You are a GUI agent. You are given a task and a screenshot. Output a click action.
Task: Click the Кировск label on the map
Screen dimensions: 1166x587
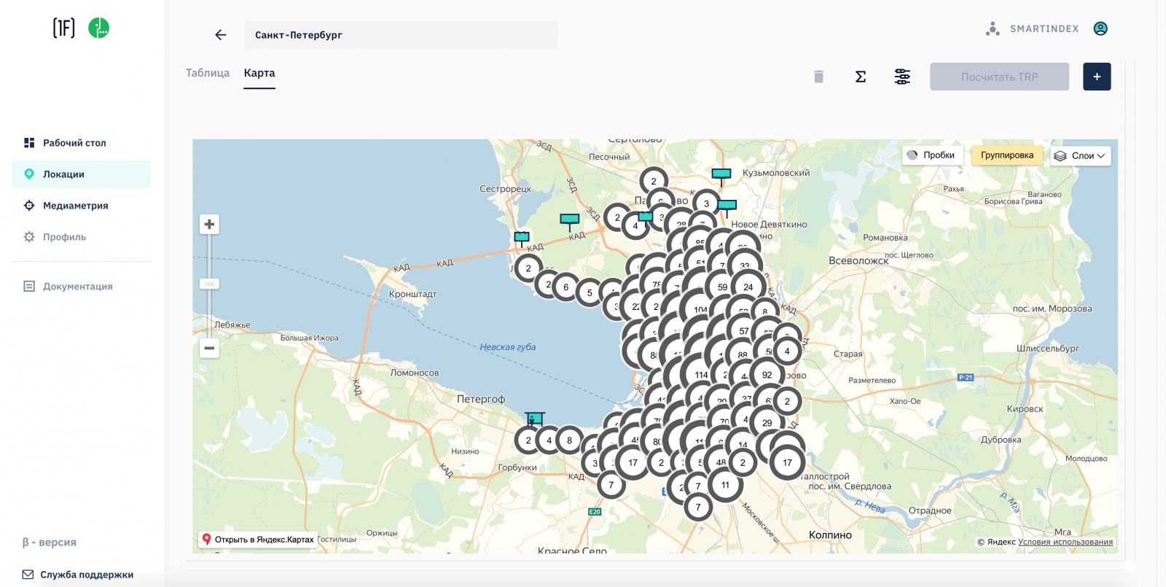[x=1025, y=409]
